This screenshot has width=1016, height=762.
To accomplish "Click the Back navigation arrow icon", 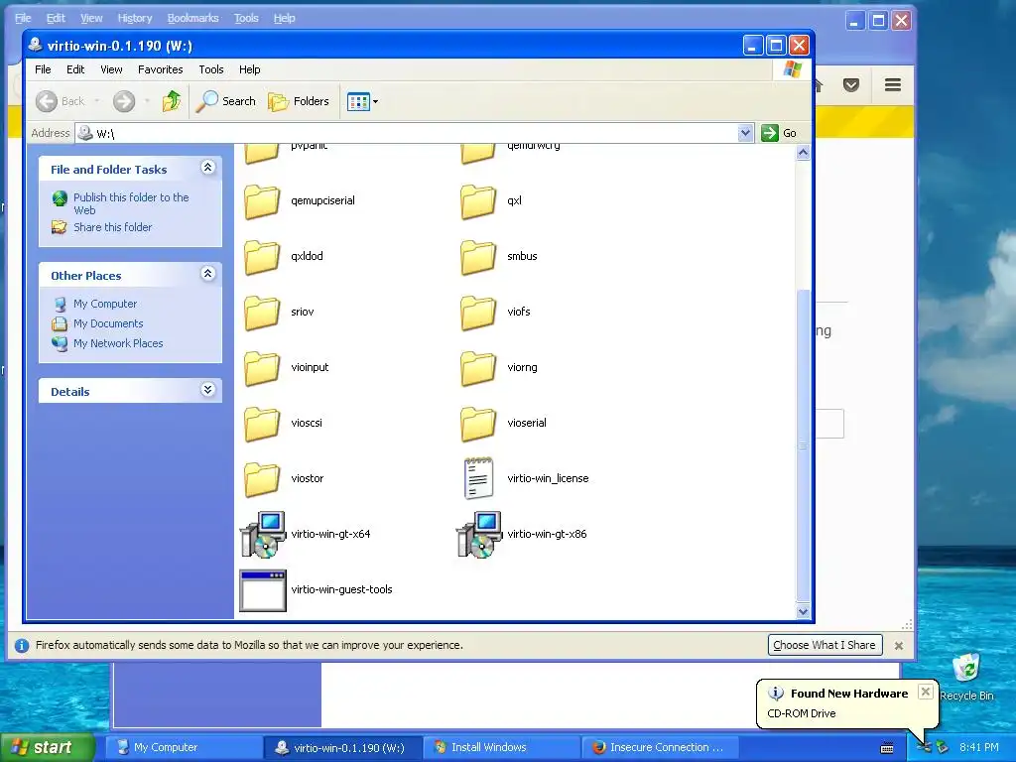I will click(x=47, y=101).
